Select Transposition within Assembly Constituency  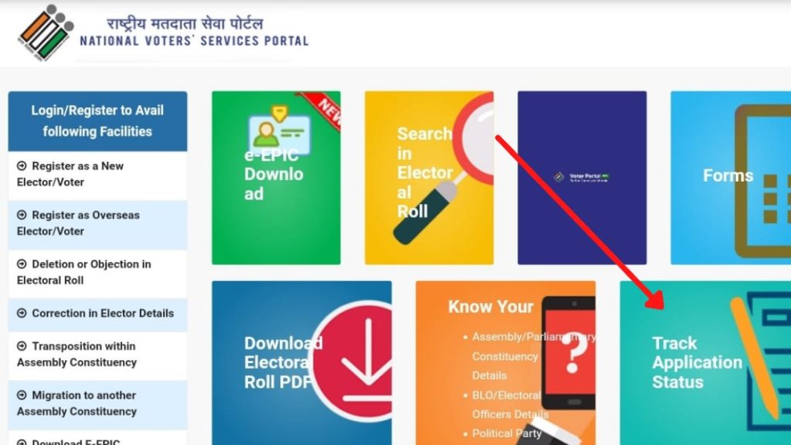click(97, 355)
